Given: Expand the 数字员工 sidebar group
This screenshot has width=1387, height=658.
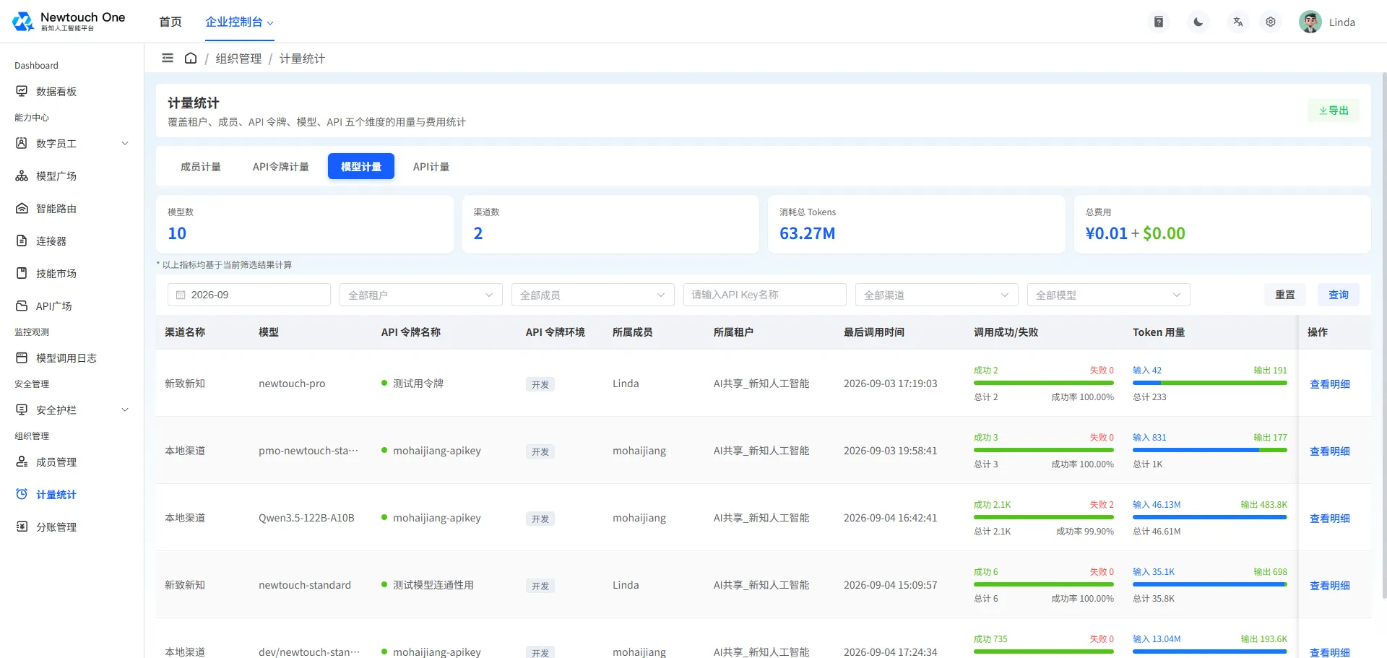Looking at the screenshot, I should pyautogui.click(x=72, y=143).
